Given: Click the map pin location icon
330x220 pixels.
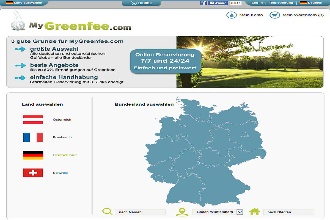Looking at the screenshot, I should [x=182, y=212].
